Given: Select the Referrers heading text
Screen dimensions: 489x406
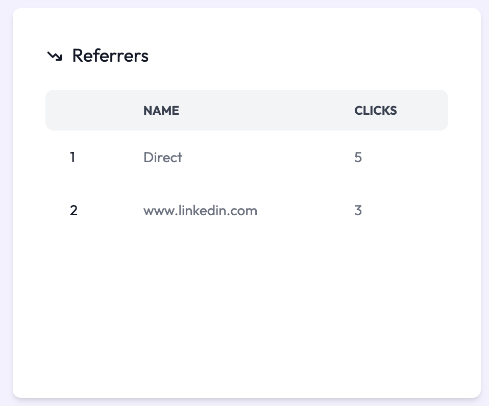Looking at the screenshot, I should click(110, 56).
